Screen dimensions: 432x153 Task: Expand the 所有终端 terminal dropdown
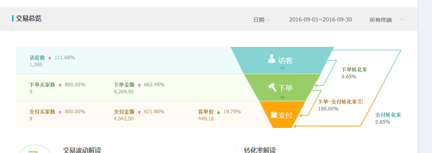pyautogui.click(x=387, y=20)
